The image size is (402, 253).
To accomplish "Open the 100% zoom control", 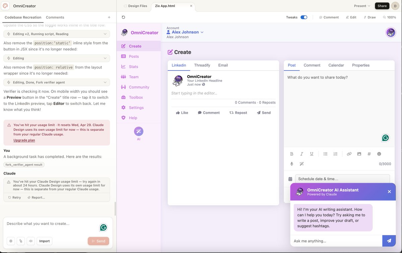I will pos(389,17).
